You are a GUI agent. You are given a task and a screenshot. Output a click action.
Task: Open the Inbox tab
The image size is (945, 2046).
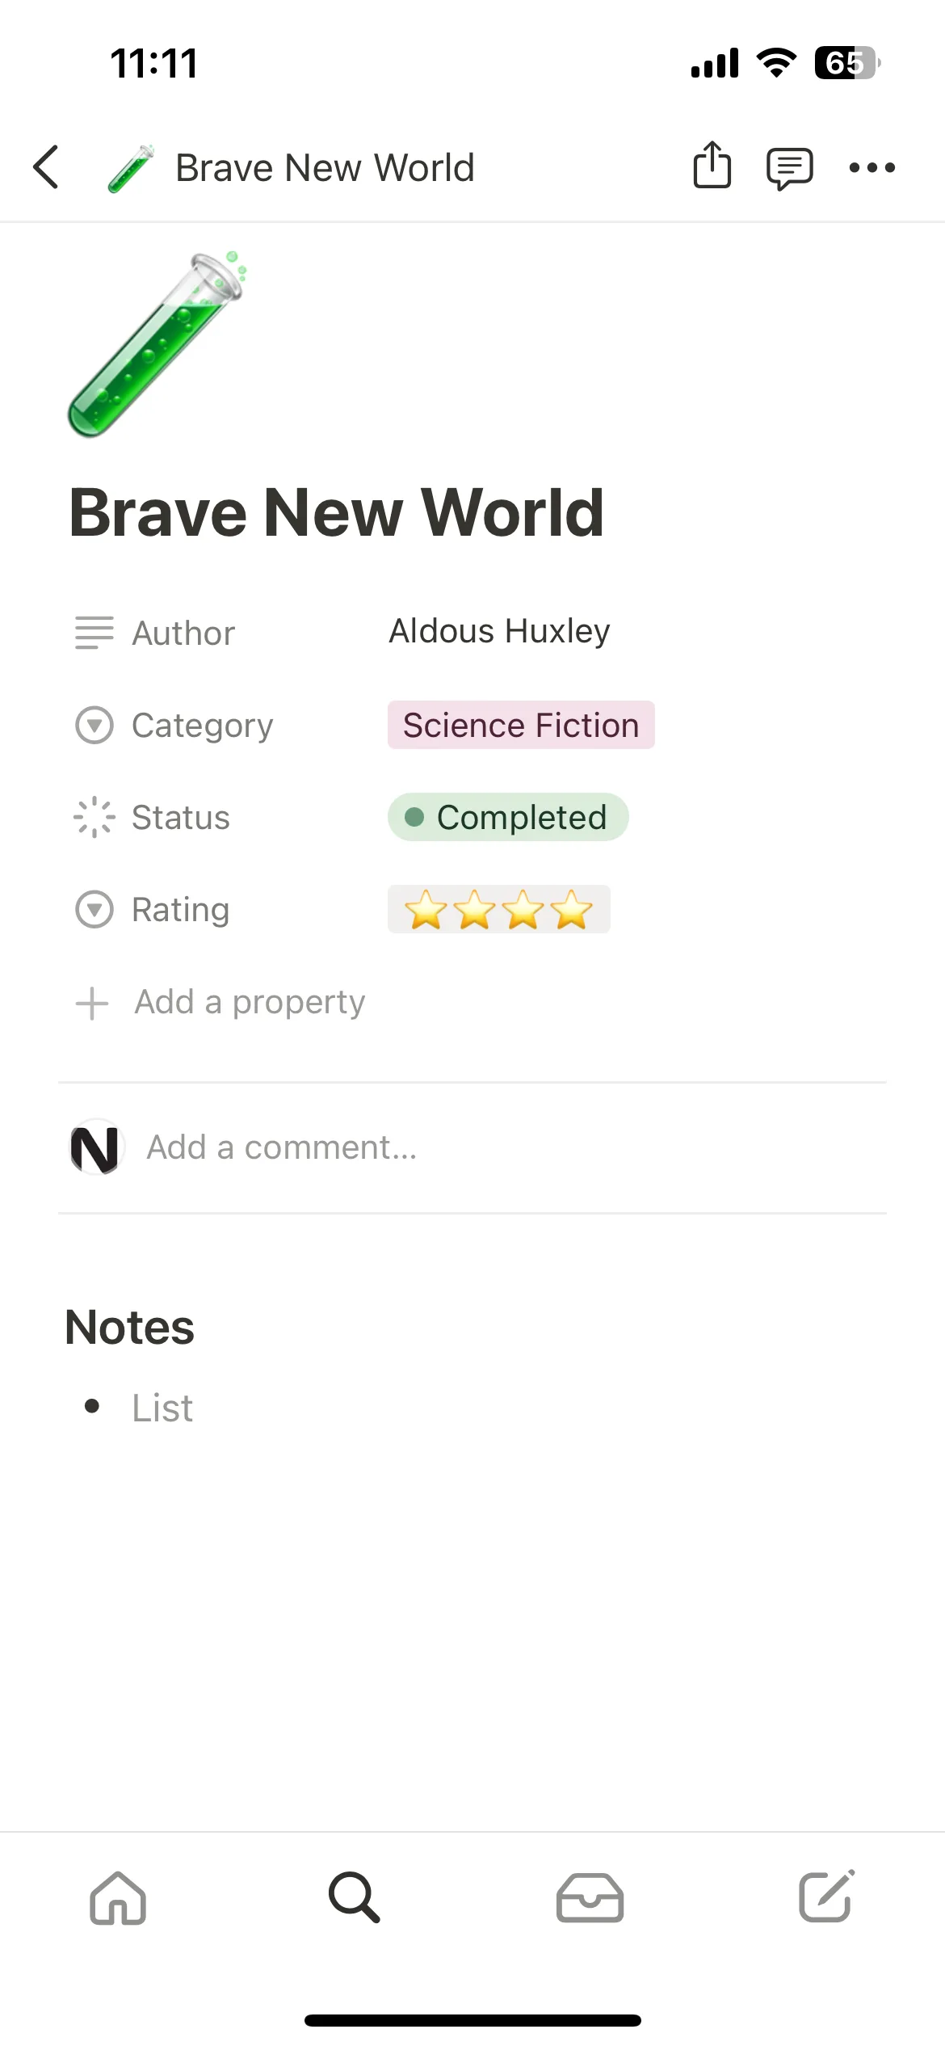click(x=590, y=1897)
